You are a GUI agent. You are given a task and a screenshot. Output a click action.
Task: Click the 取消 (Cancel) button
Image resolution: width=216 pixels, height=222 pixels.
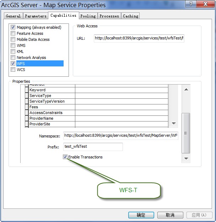tap(170, 215)
